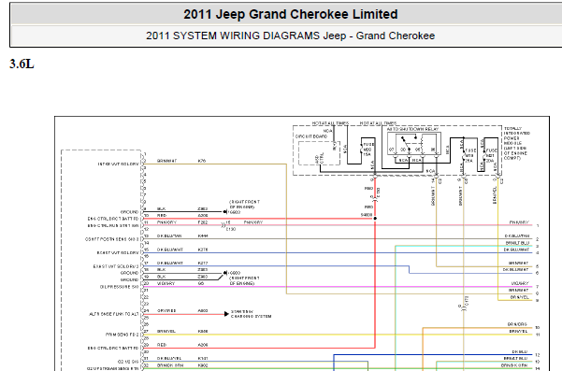Click the "ENG CTRL RUN STRT IGN" label at pin 11
562x371 pixels.
coord(113,225)
